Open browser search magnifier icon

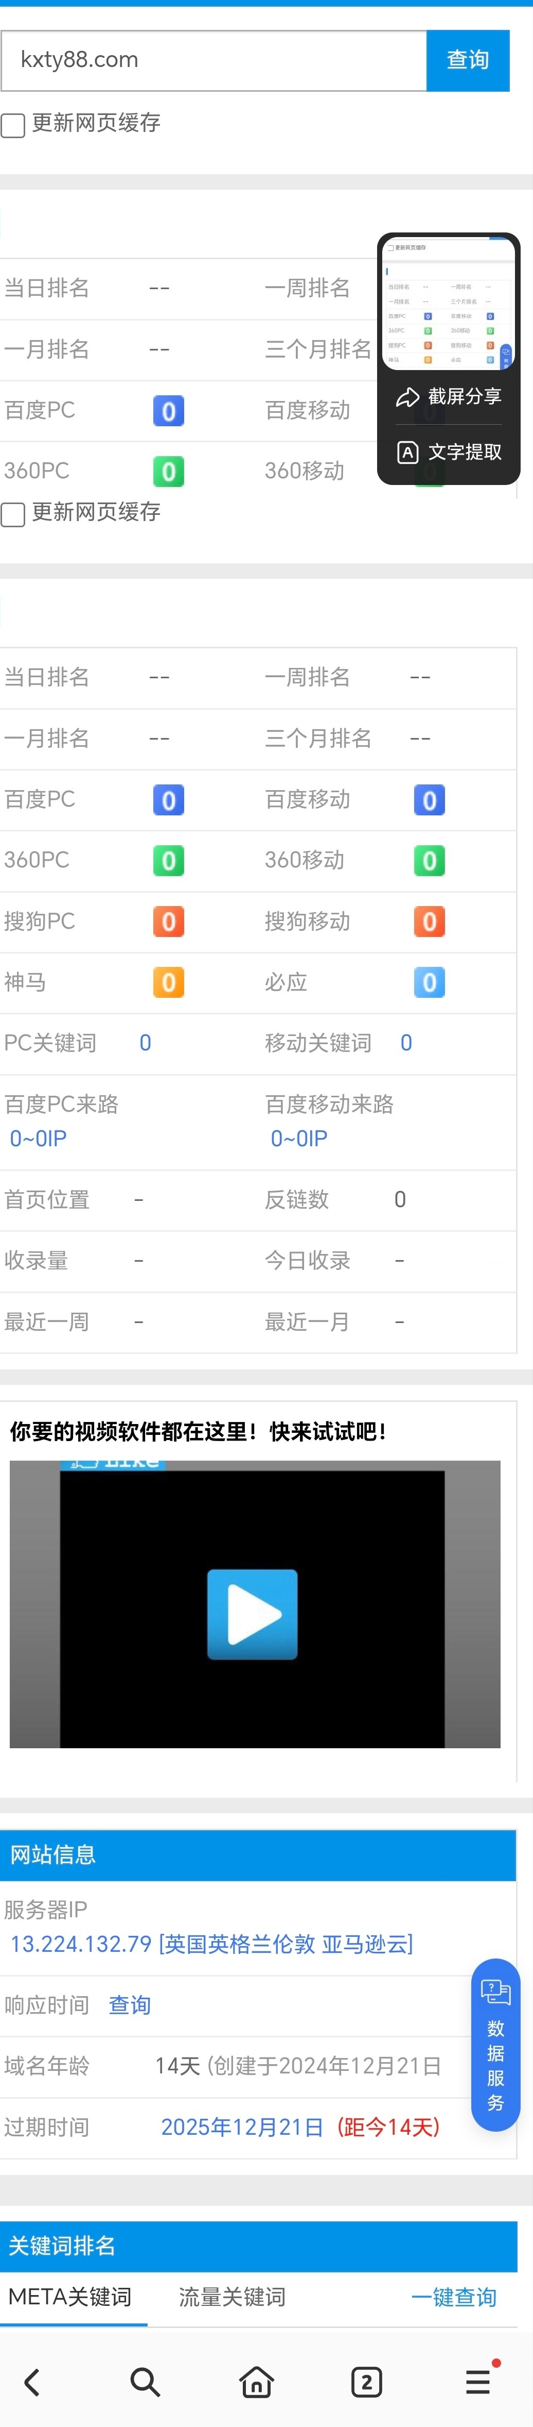click(x=145, y=2382)
